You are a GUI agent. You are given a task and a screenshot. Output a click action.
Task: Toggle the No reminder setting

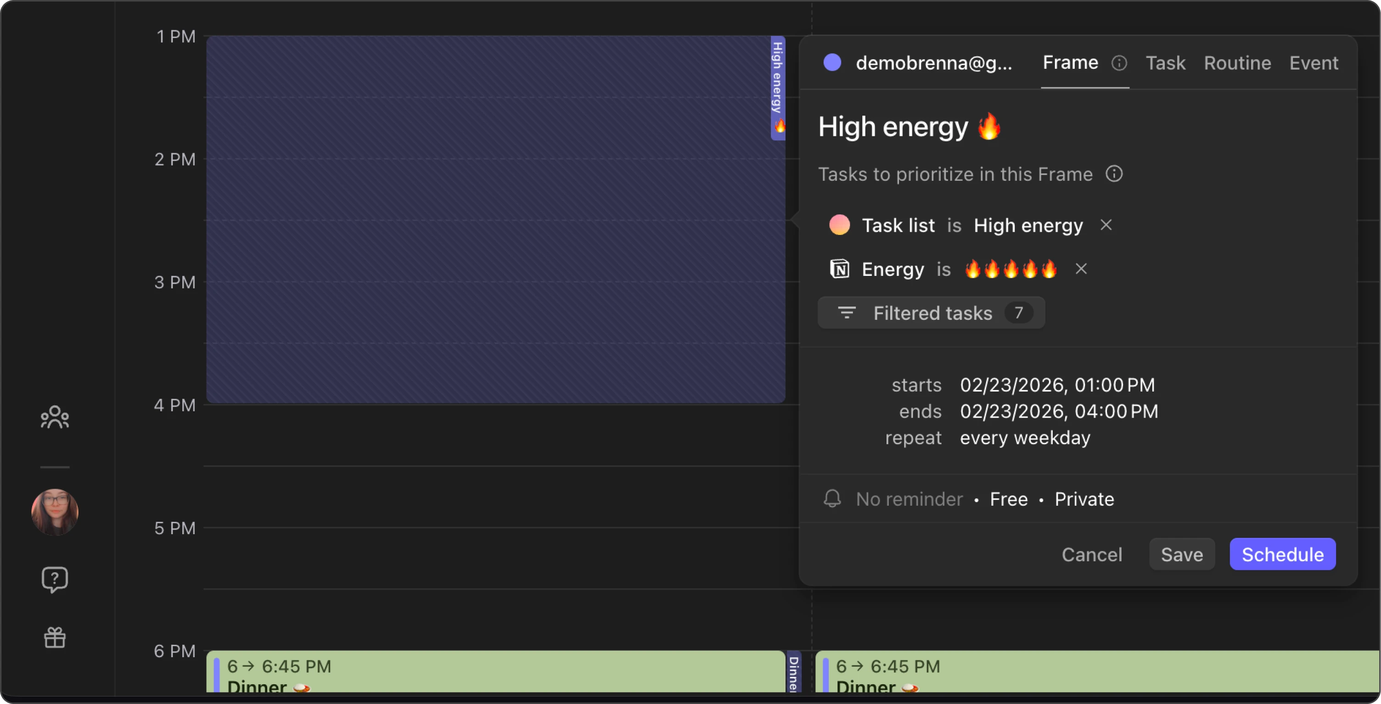(910, 499)
